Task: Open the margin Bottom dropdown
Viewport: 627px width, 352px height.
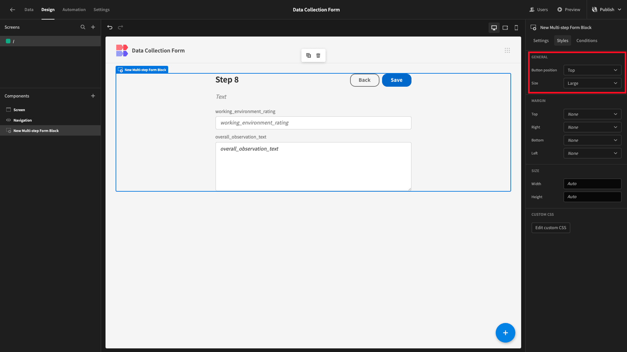Action: tap(592, 140)
